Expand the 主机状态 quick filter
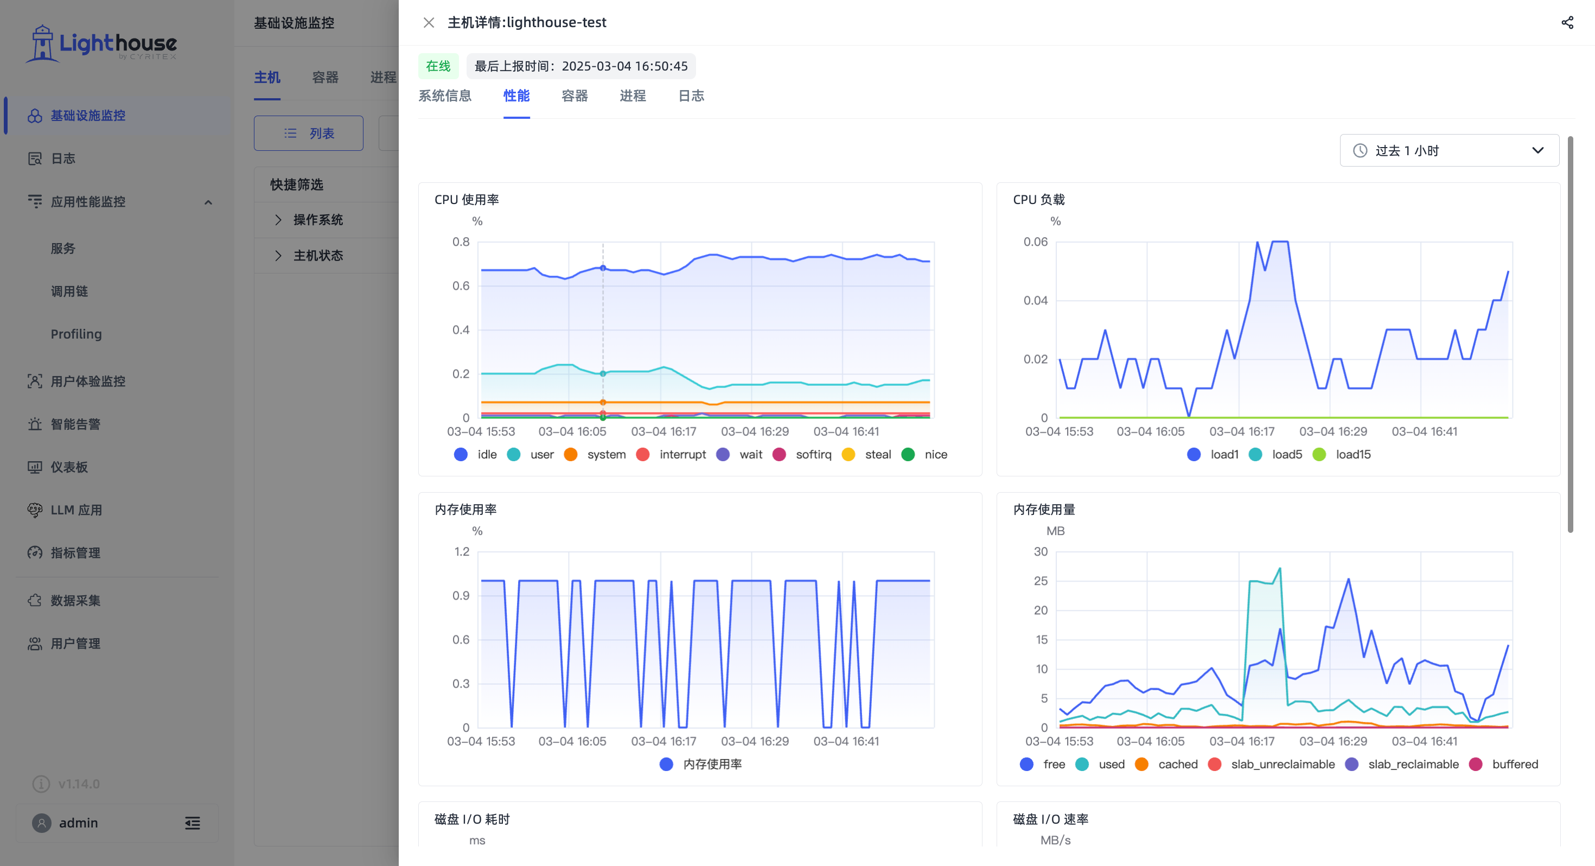1595x866 pixels. click(x=278, y=256)
